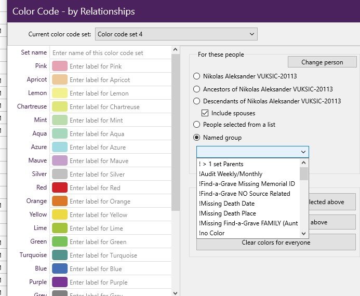Select the Chartreuse color swatch
The image size is (360, 296).
[x=60, y=106]
